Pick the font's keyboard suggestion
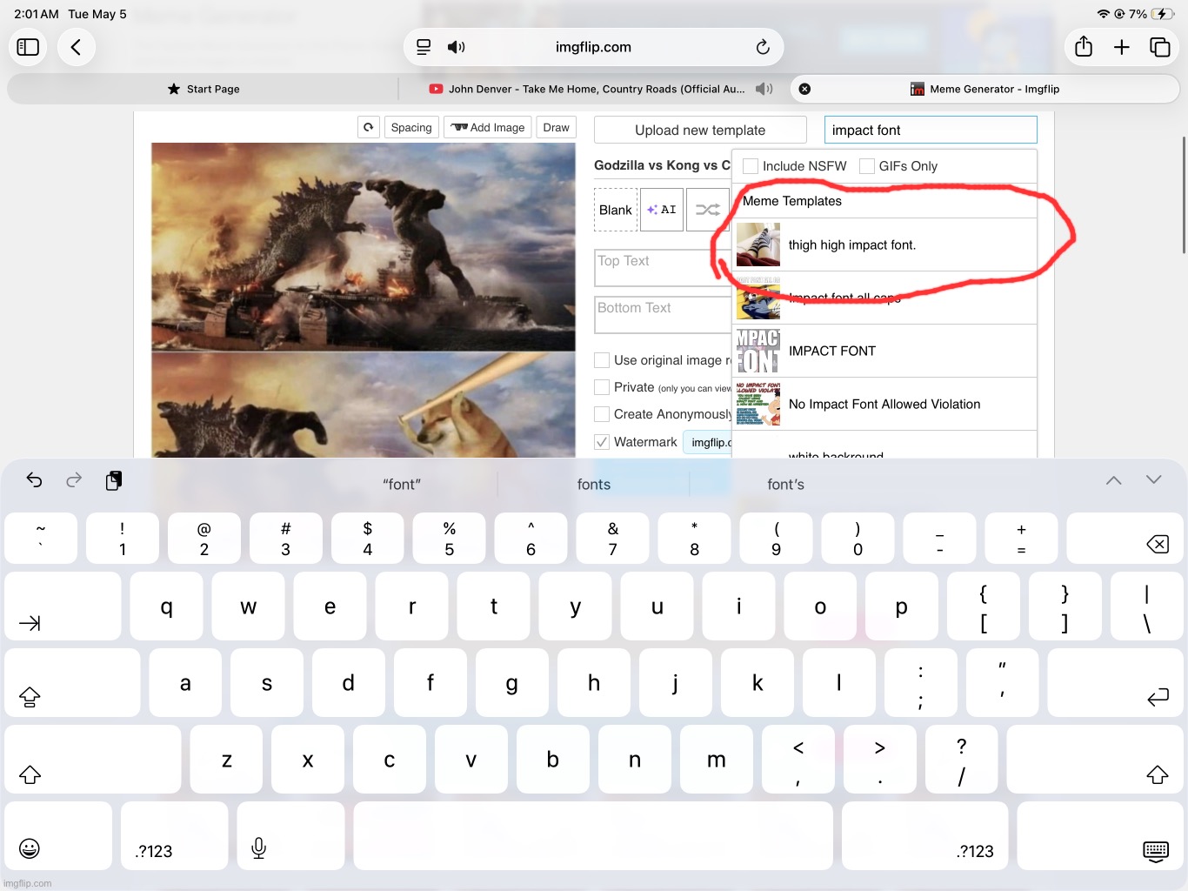1188x891 pixels. point(786,485)
